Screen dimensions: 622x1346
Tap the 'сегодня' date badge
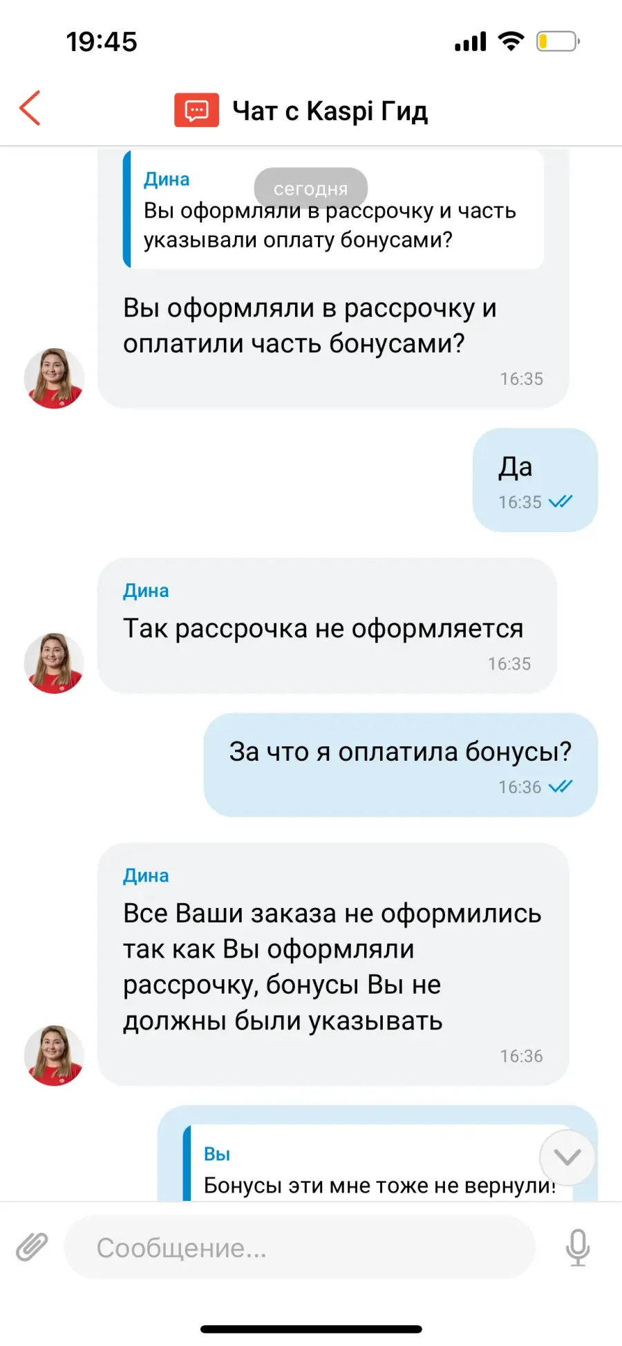click(x=311, y=188)
